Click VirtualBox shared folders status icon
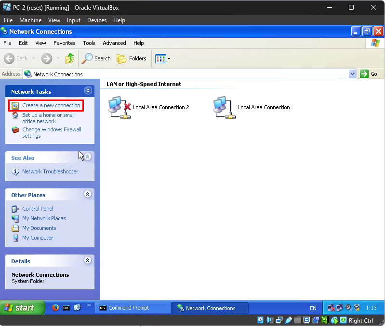Viewport: 385px width, 327px height. [x=297, y=320]
